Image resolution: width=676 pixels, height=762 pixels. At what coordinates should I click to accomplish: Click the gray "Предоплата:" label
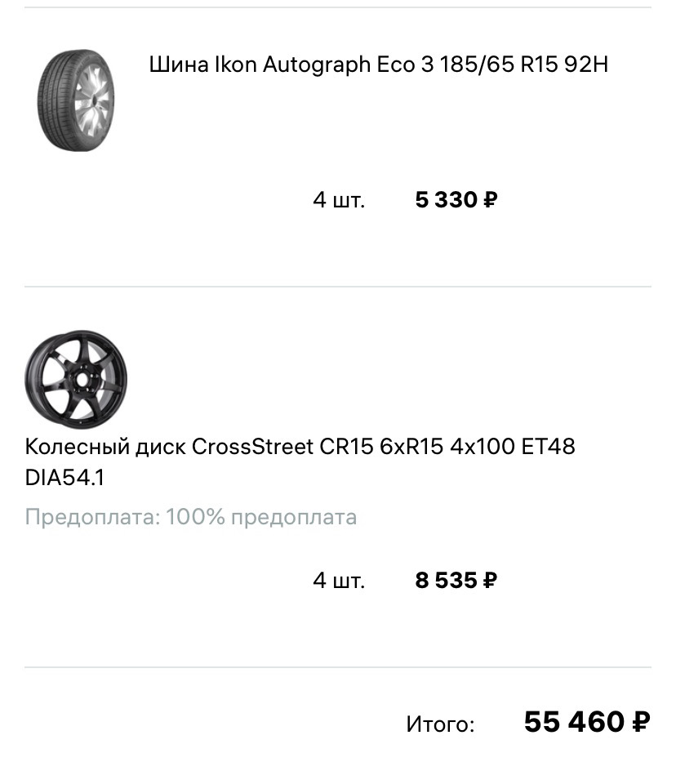pyautogui.click(x=92, y=517)
